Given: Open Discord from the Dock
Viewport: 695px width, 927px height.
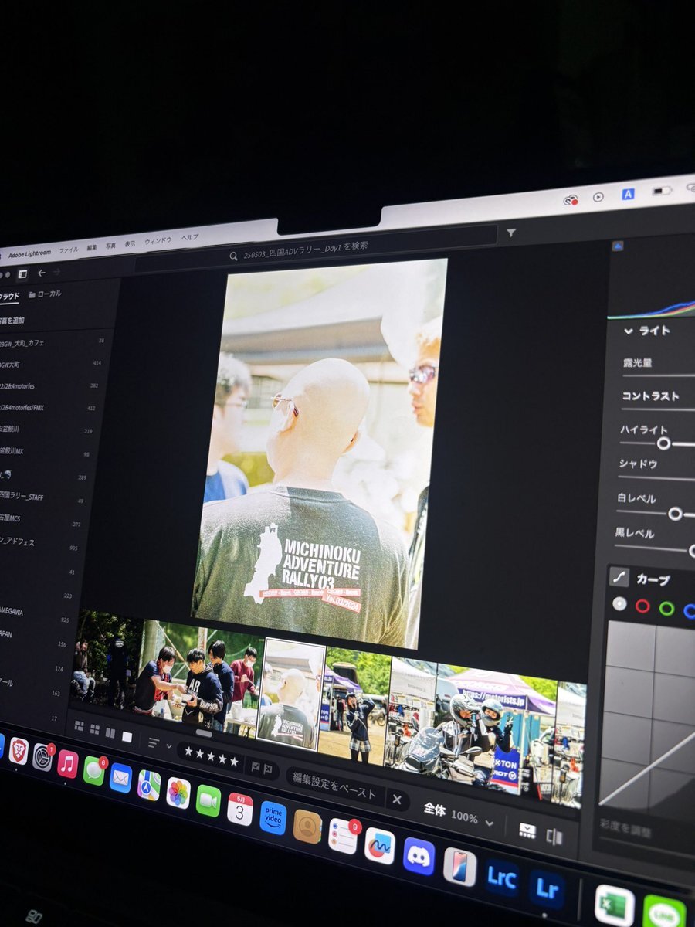Looking at the screenshot, I should 419,856.
